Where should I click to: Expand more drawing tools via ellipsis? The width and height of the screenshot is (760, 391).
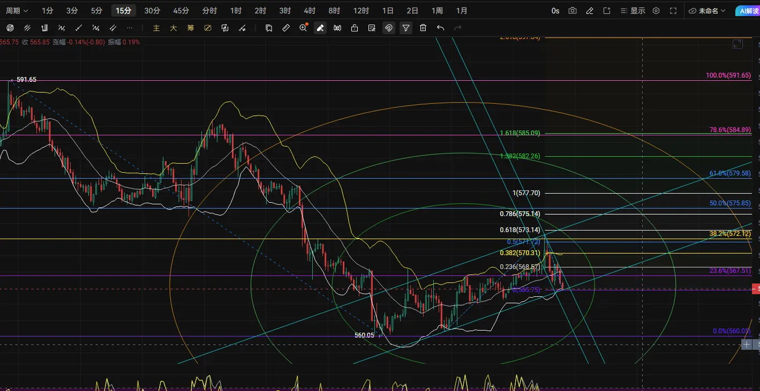pyautogui.click(x=130, y=28)
